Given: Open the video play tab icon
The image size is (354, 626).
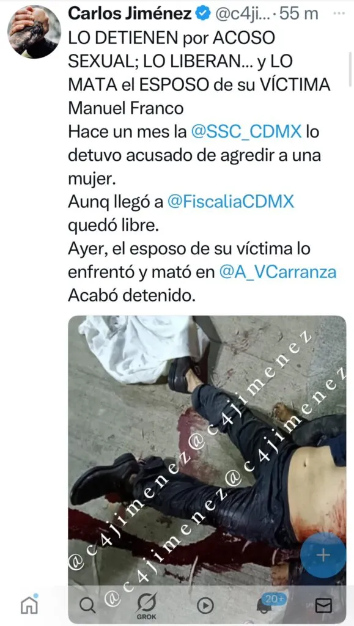Looking at the screenshot, I should (205, 606).
